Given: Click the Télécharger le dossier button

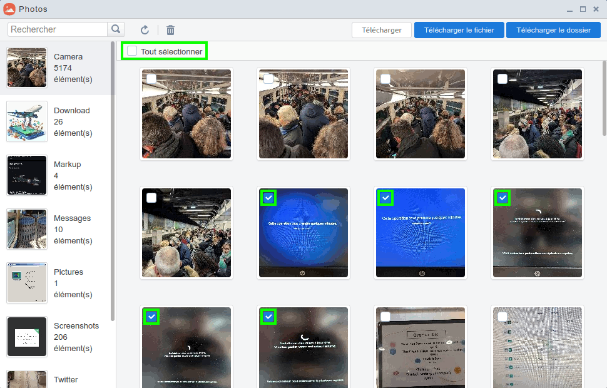Looking at the screenshot, I should point(554,30).
